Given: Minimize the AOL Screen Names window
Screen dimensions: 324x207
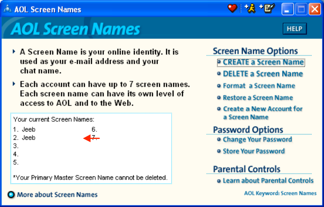Looking at the screenshot, I should 287,9.
